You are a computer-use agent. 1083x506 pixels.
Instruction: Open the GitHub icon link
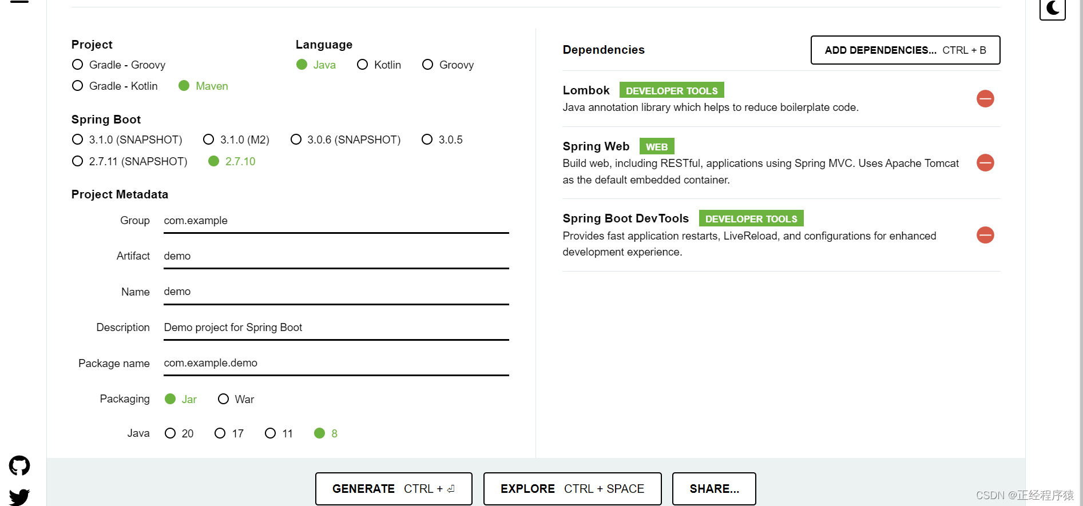[x=19, y=465]
